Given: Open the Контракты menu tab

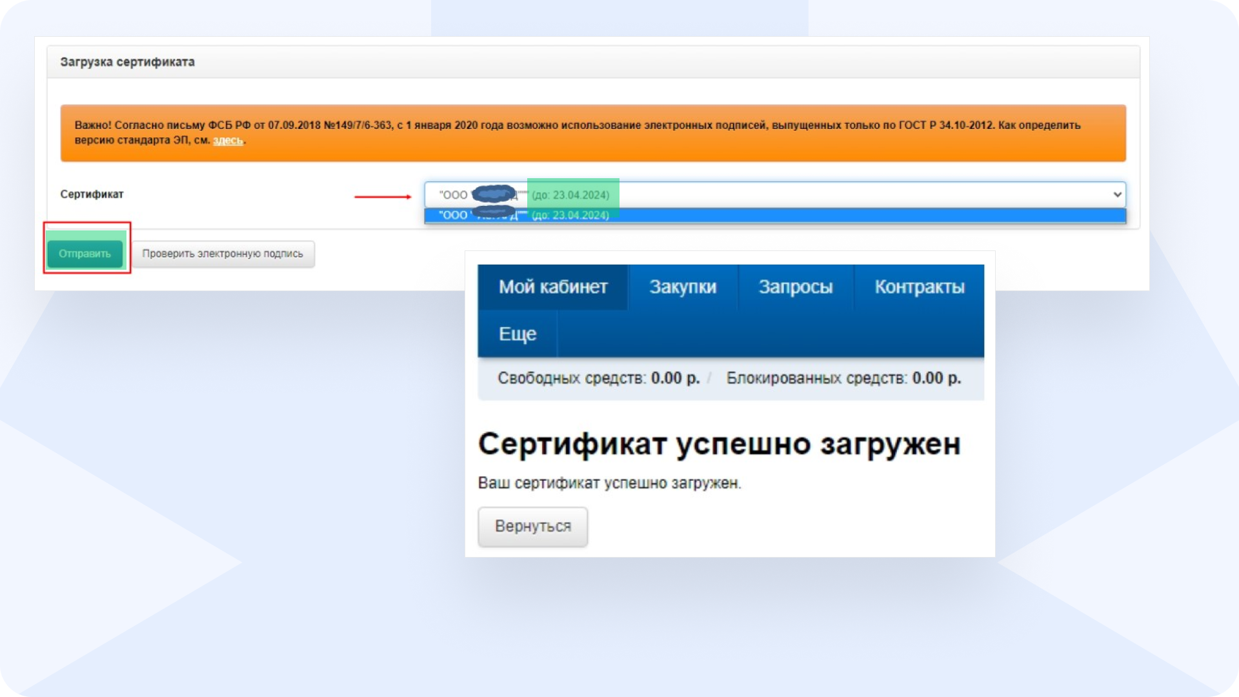Looking at the screenshot, I should [x=920, y=287].
